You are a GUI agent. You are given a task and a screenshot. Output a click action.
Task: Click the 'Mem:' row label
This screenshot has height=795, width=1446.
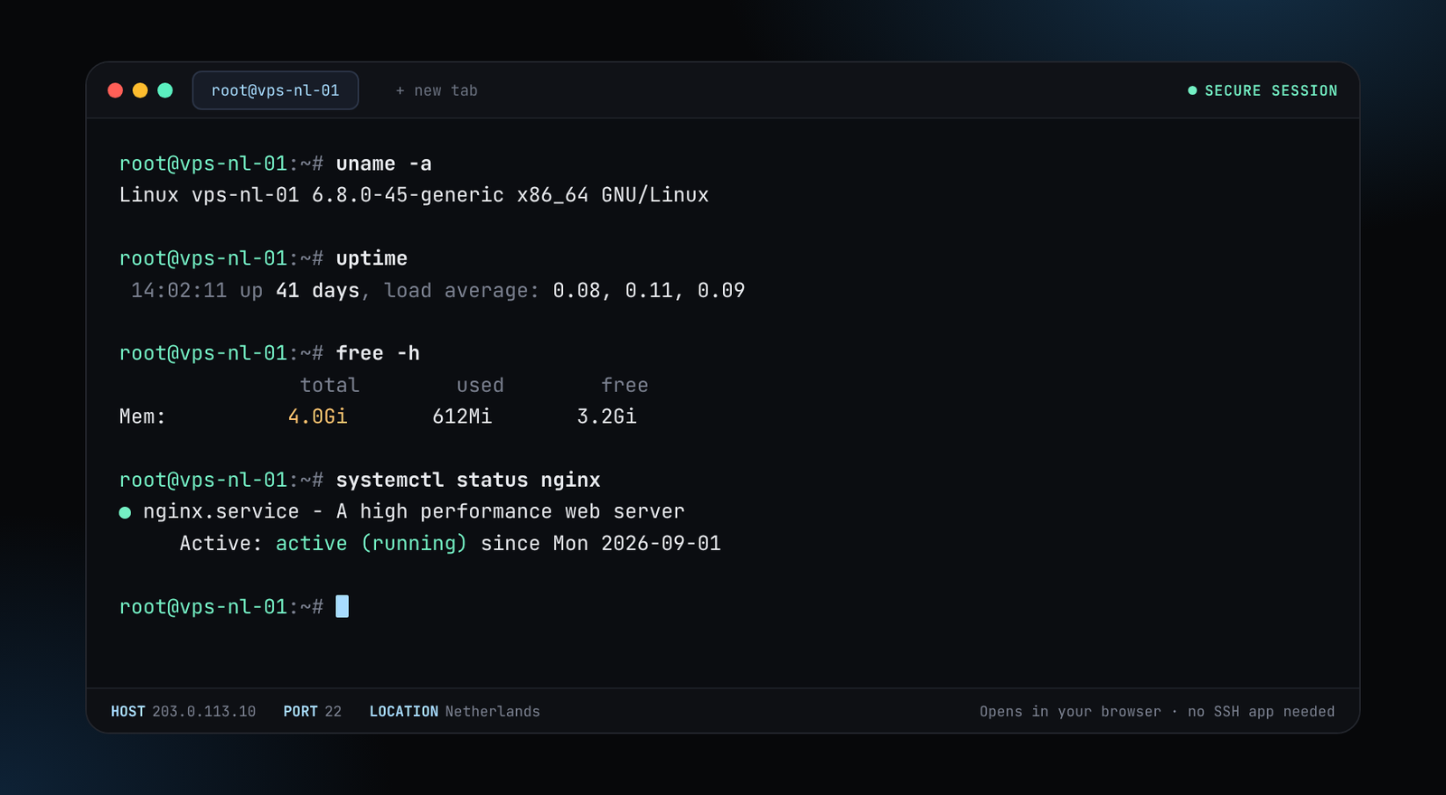pyautogui.click(x=143, y=416)
